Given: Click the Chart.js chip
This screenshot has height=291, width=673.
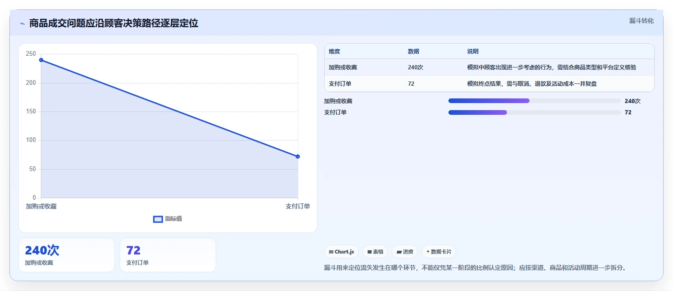Looking at the screenshot, I should (x=341, y=252).
